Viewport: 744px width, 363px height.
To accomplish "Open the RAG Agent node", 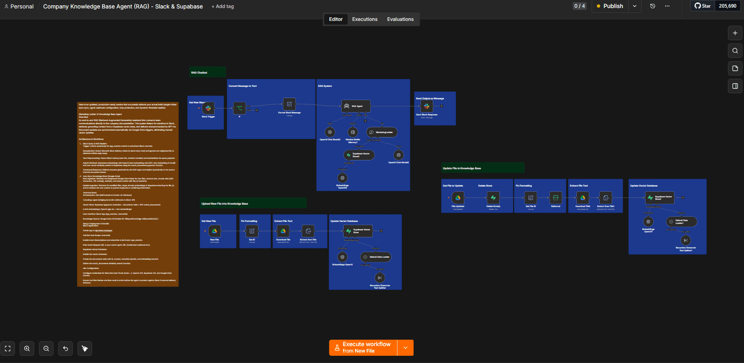I will [x=356, y=106].
